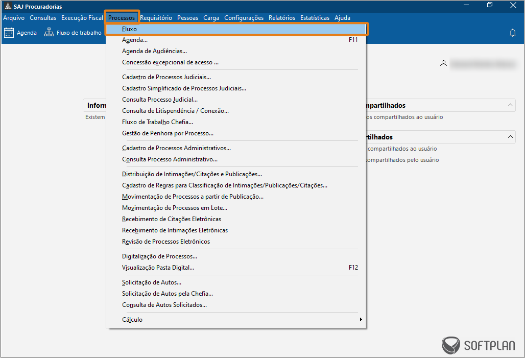Viewport: 525px width, 358px height.
Task: Open Revisão de Processos Eletrônicos
Action: [236, 242]
